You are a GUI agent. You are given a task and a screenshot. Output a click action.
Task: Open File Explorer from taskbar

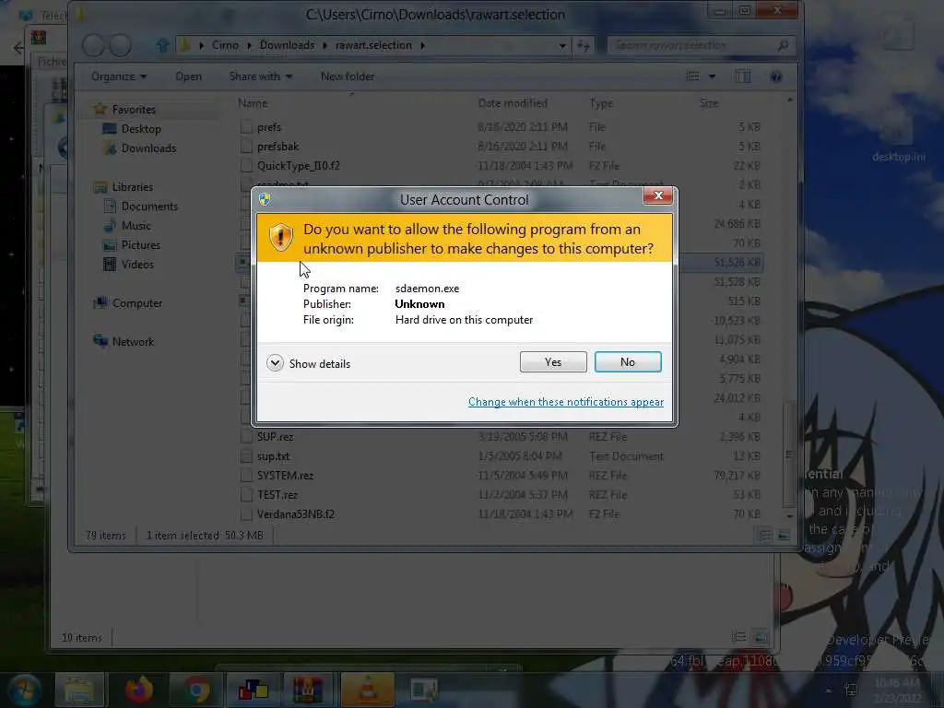pyautogui.click(x=79, y=690)
